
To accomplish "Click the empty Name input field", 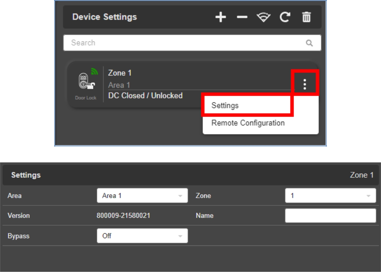I will pos(330,215).
